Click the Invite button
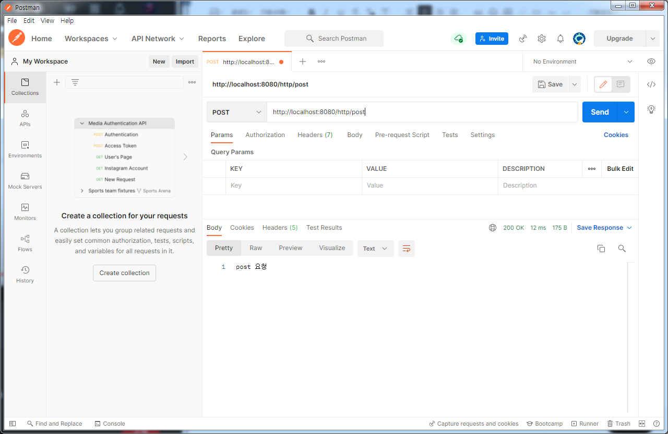 click(492, 39)
